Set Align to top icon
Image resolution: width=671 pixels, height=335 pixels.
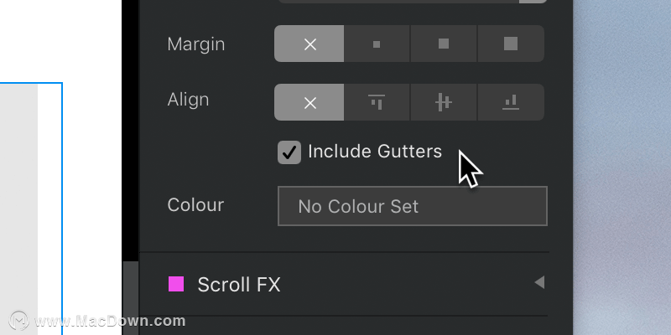point(377,102)
